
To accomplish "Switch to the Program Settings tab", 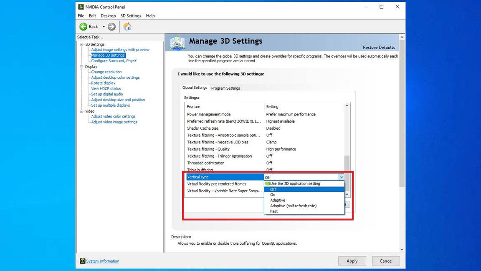I will tap(225, 88).
